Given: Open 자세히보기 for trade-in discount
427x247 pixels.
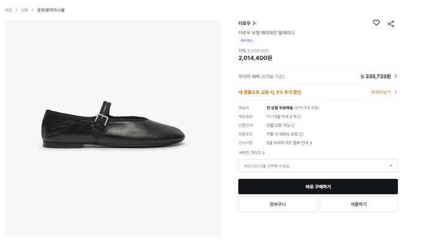Looking at the screenshot, I should 384,92.
